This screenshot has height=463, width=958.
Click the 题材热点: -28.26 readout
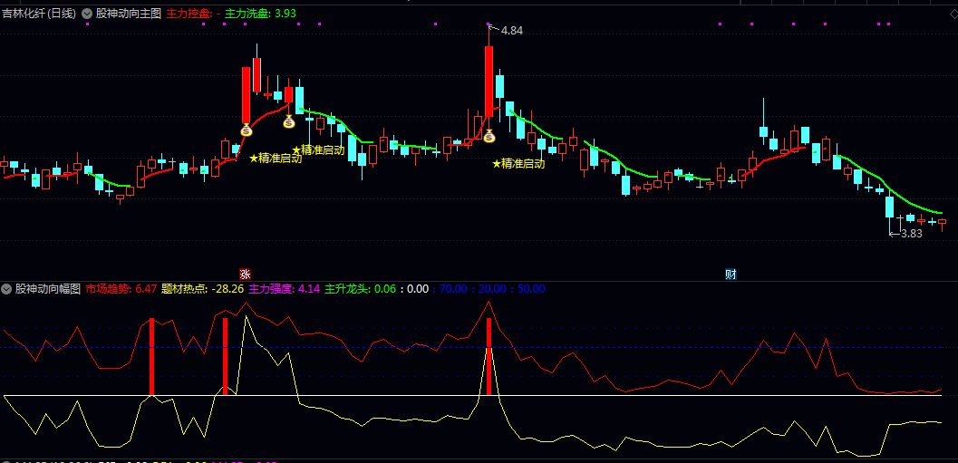click(203, 289)
